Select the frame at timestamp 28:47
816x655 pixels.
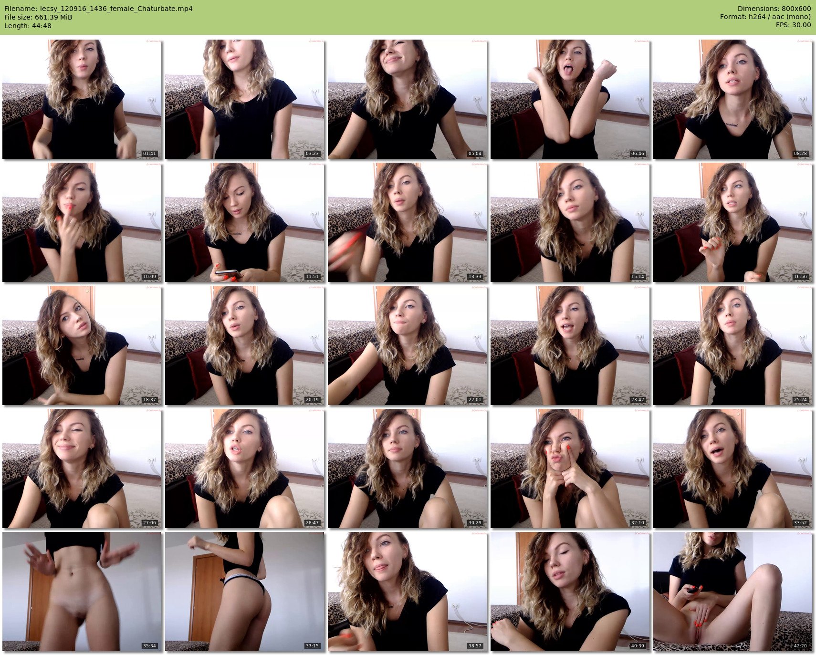(245, 468)
